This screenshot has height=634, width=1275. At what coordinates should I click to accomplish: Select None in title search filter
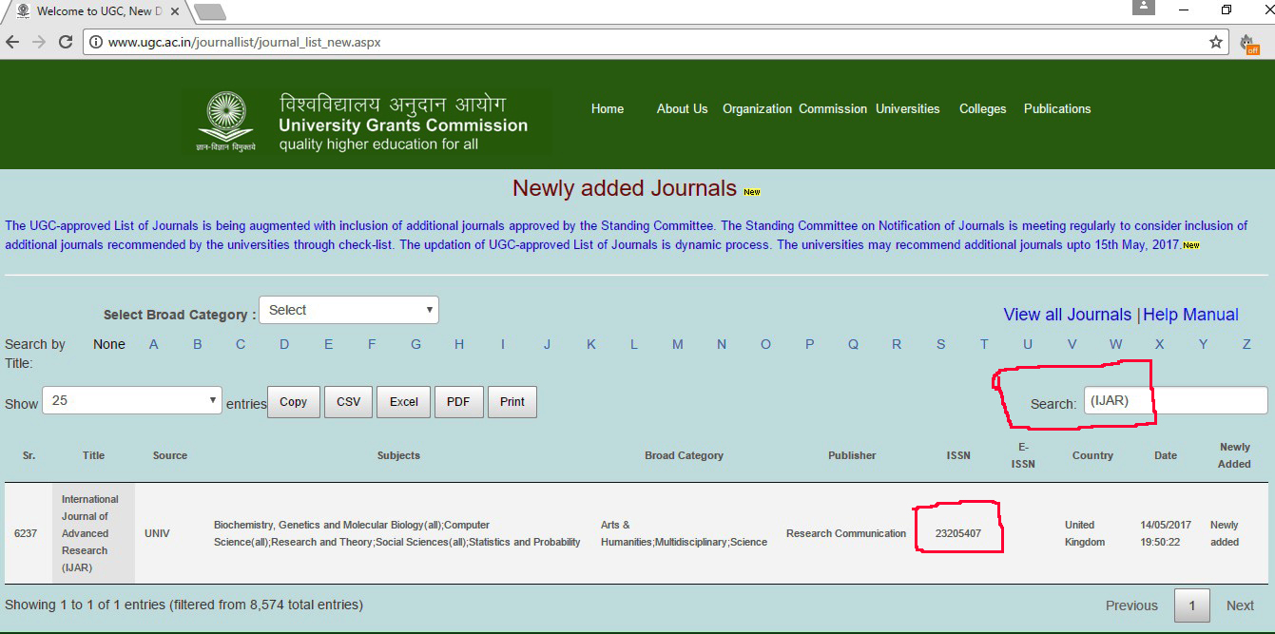(109, 344)
